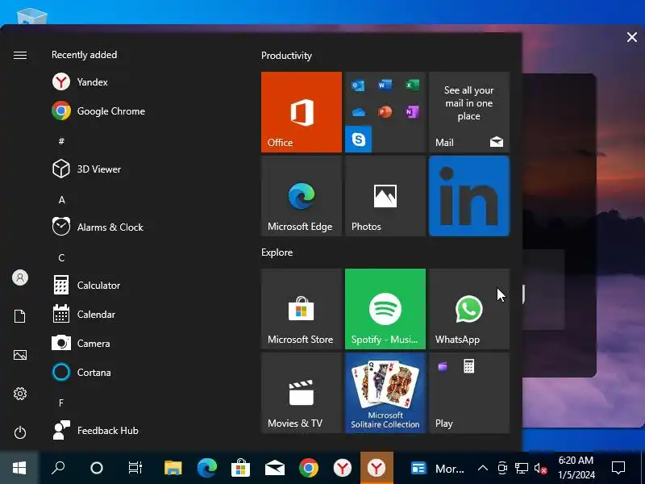Click the Recently added heading
The image size is (645, 484).
click(x=85, y=55)
